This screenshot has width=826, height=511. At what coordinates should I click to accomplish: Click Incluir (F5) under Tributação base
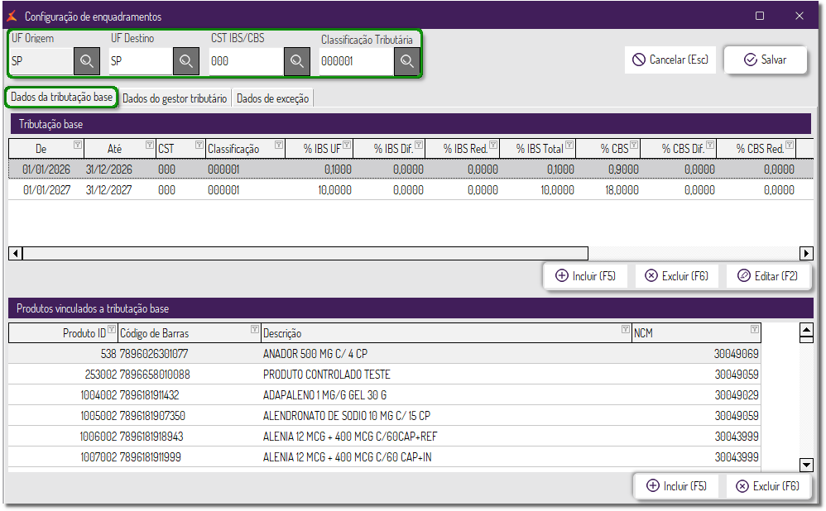[586, 276]
